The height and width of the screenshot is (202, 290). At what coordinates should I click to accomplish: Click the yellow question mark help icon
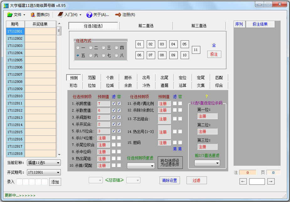pyautogui.click(x=207, y=96)
